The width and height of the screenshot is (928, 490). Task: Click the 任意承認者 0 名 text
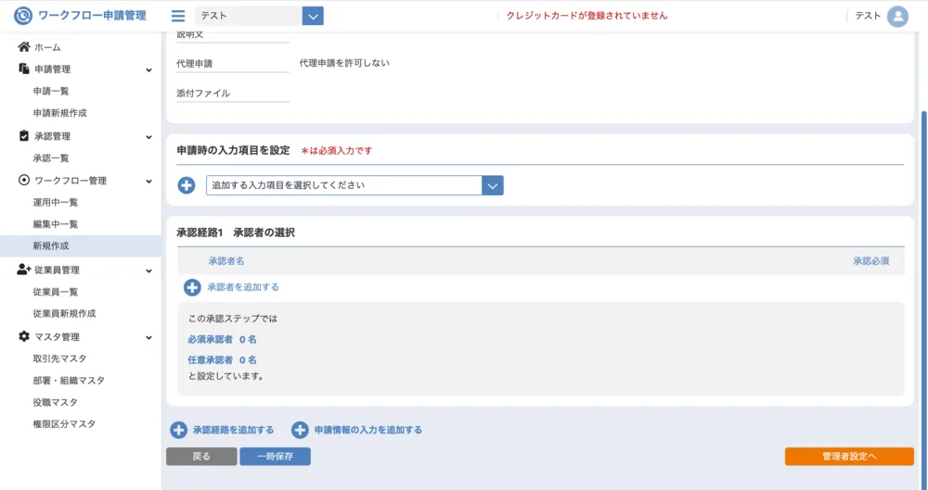(x=223, y=359)
